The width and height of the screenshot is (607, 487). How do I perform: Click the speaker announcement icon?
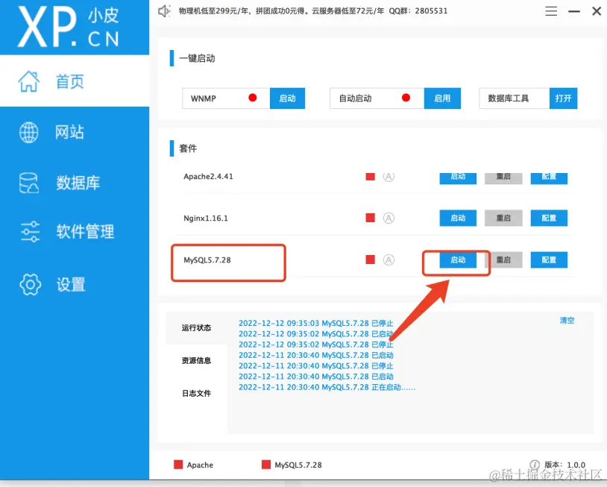tap(165, 11)
